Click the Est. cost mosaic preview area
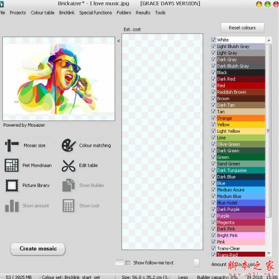Image resolution: width=279 pixels, height=279 pixels. [162, 142]
